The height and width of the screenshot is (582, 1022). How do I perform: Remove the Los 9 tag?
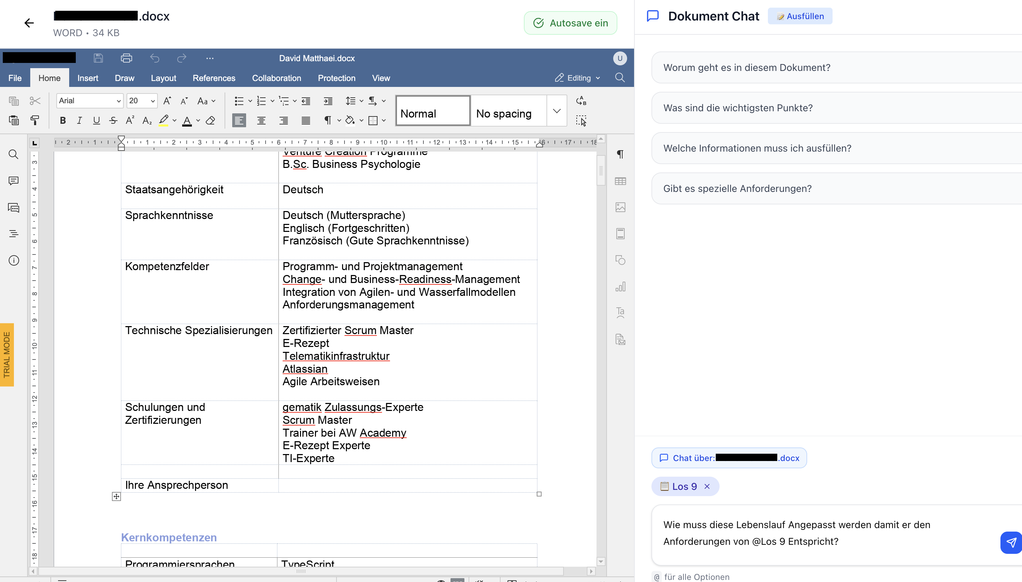(x=707, y=486)
